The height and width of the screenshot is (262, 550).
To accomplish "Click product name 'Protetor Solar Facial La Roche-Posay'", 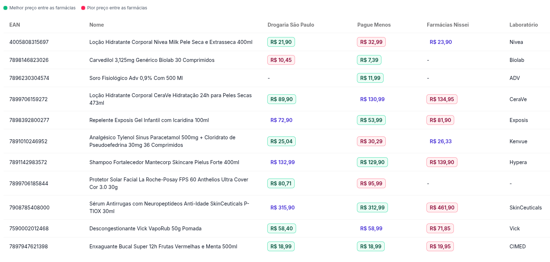I will pyautogui.click(x=169, y=184).
